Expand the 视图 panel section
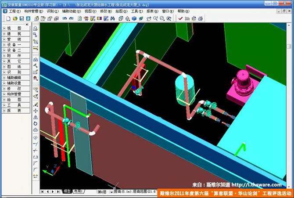Image resolution: width=294 pixels, height=198 pixels. tap(16, 29)
